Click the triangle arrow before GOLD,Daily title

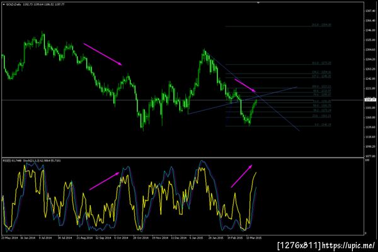click(4, 4)
